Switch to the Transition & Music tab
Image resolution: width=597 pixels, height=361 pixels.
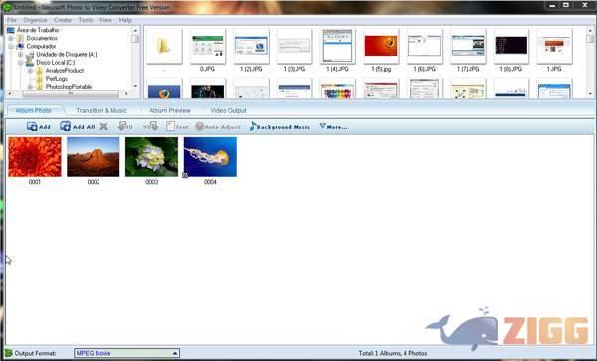[101, 110]
